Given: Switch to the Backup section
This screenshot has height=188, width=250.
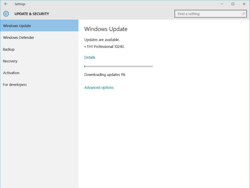Looking at the screenshot, I should pos(9,49).
